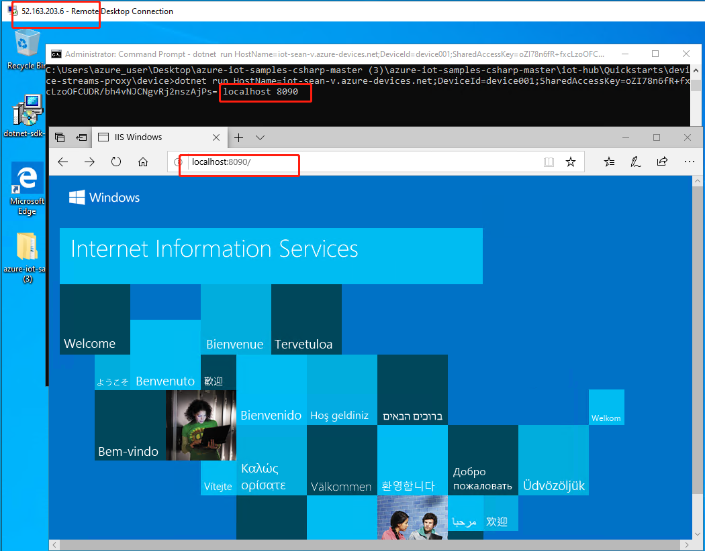The height and width of the screenshot is (551, 705).
Task: Add page to favorites with star icon
Action: coord(571,162)
